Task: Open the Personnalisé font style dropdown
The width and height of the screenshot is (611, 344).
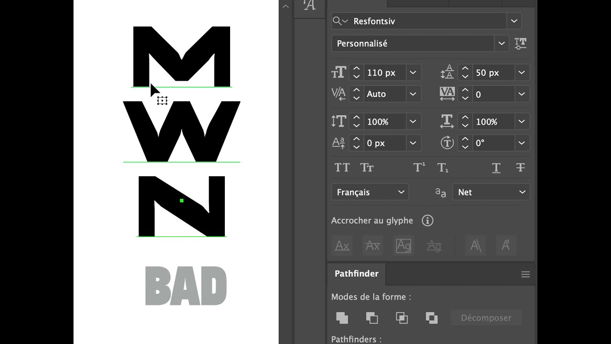Action: 501,43
